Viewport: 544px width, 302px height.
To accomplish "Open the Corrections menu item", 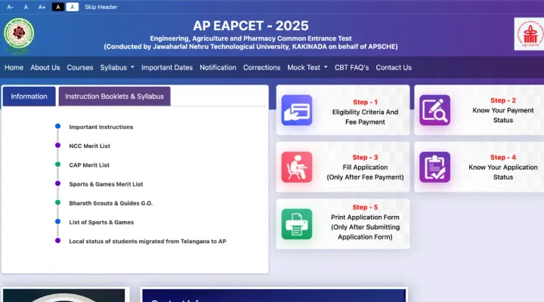I will click(x=261, y=67).
